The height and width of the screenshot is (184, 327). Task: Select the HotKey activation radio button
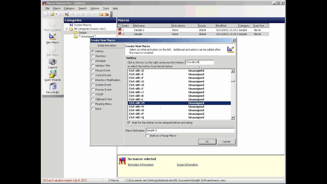tap(93, 51)
